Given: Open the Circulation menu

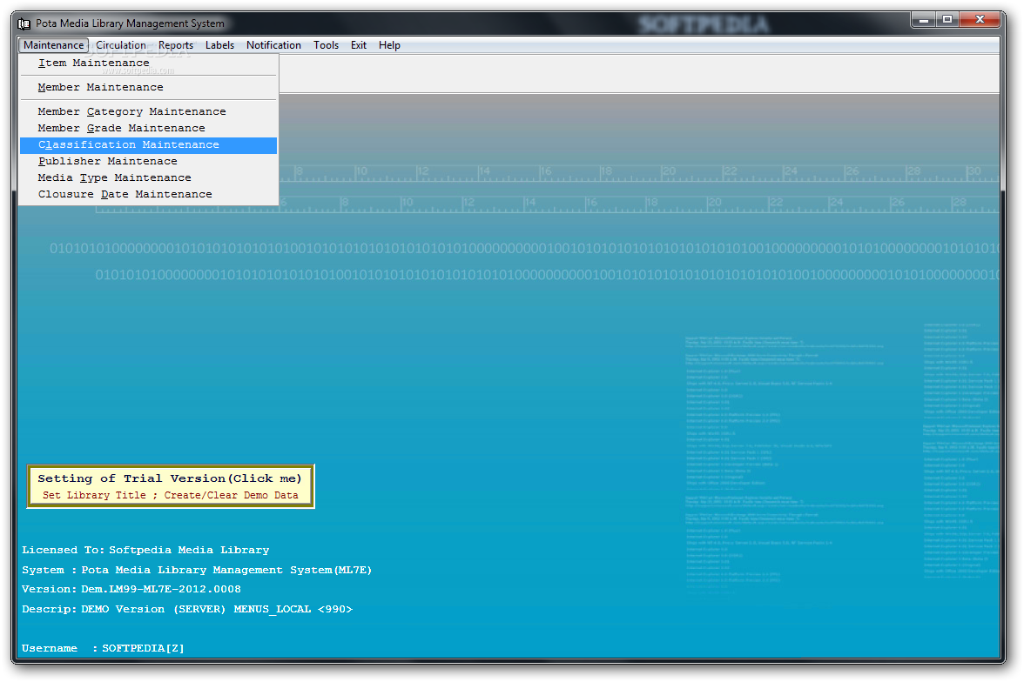Looking at the screenshot, I should click(121, 45).
